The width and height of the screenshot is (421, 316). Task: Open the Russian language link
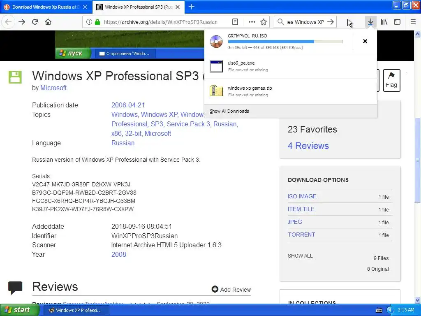123,143
